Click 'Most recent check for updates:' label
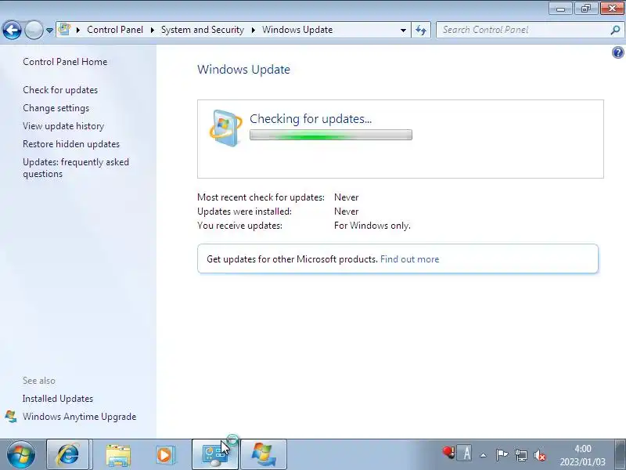626x470 pixels. point(261,197)
